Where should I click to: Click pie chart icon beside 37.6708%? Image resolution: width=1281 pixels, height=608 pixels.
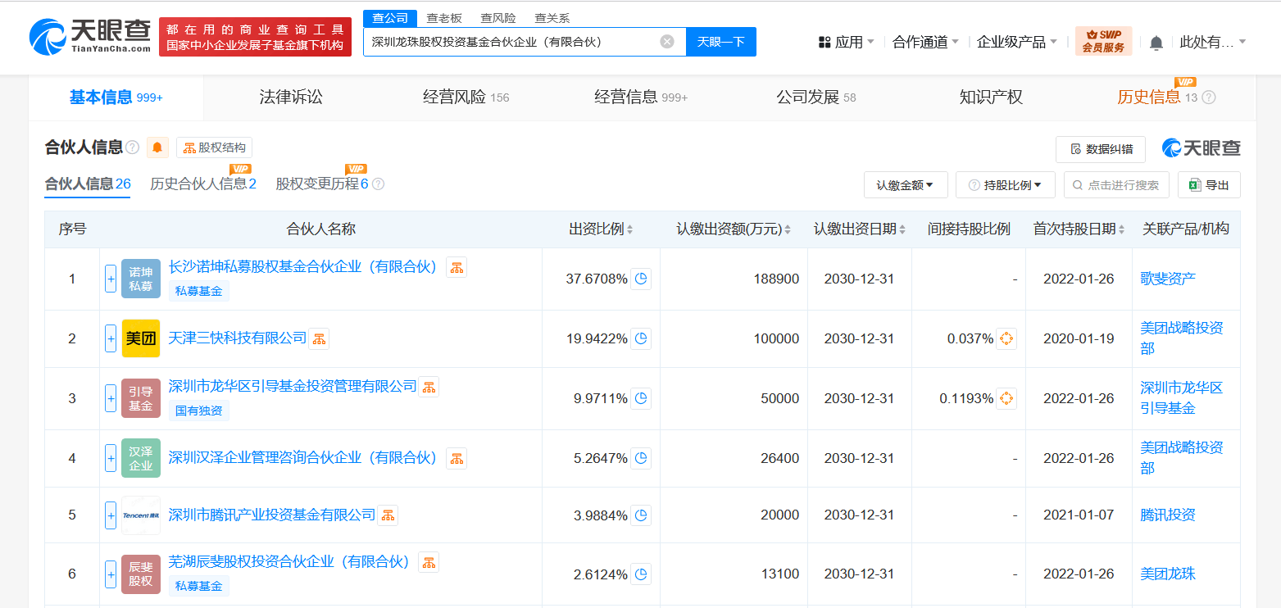pyautogui.click(x=641, y=279)
